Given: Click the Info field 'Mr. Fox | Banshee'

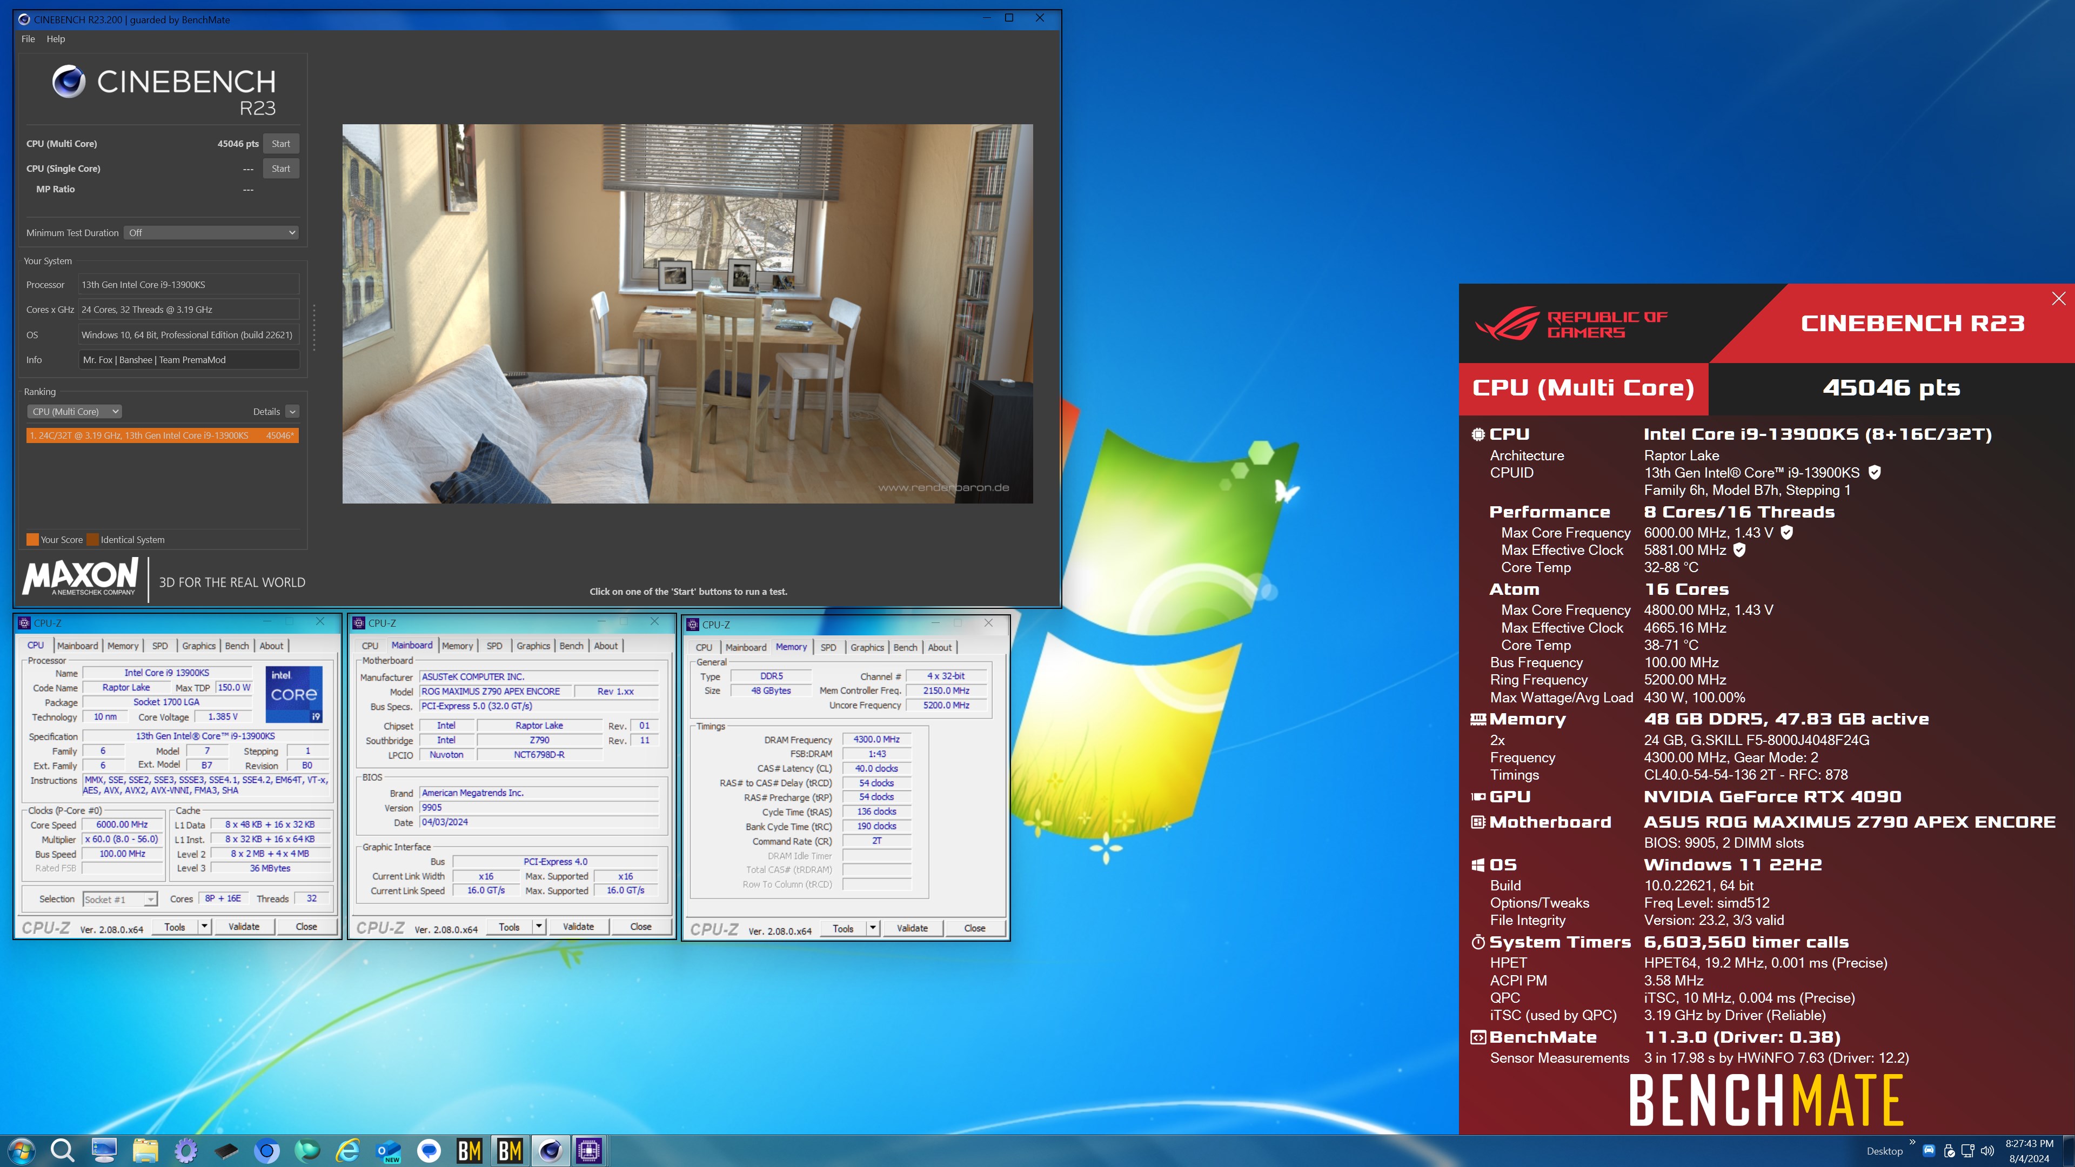Looking at the screenshot, I should click(x=189, y=360).
